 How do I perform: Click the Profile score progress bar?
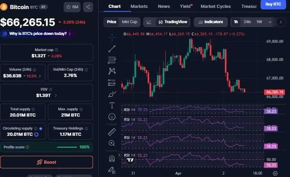point(67,147)
